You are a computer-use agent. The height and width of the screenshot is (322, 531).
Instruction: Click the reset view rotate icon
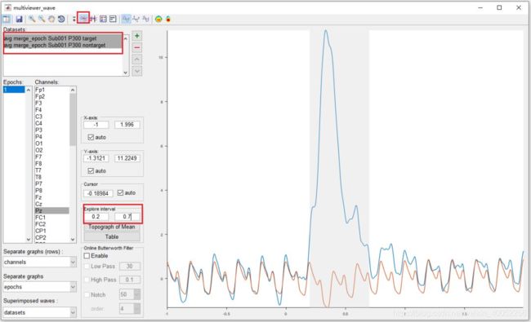(x=61, y=19)
